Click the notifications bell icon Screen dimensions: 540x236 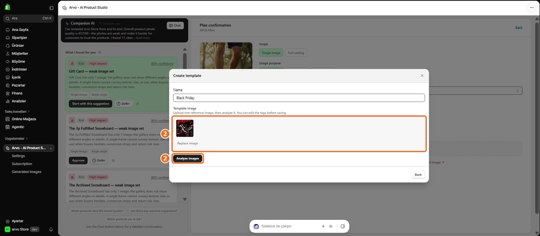coord(51,229)
